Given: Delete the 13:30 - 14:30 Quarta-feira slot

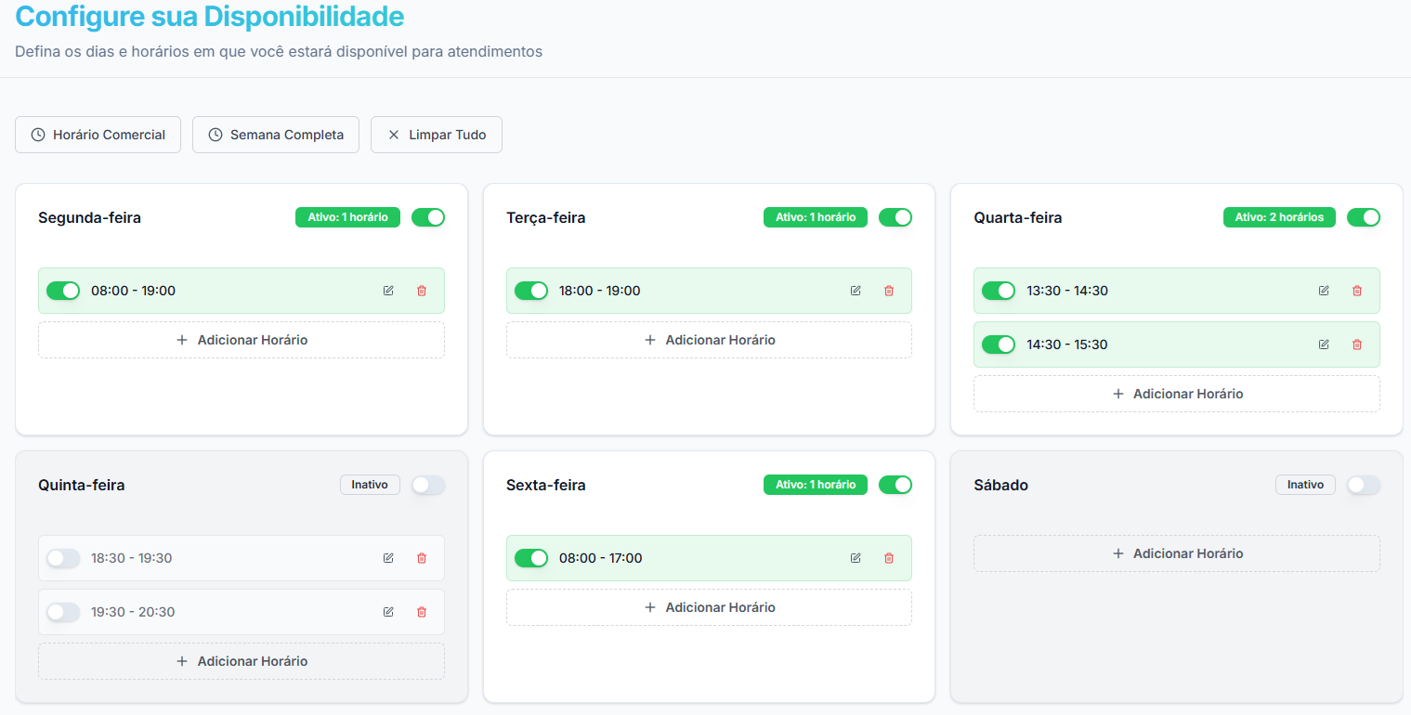Looking at the screenshot, I should pos(1357,291).
